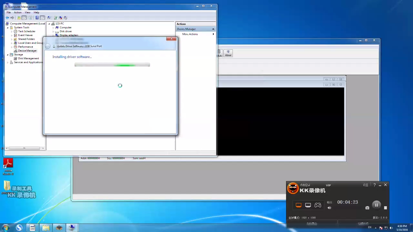The width and height of the screenshot is (413, 232).
Task: Close the Update Driver Software dialog
Action: pos(171,39)
